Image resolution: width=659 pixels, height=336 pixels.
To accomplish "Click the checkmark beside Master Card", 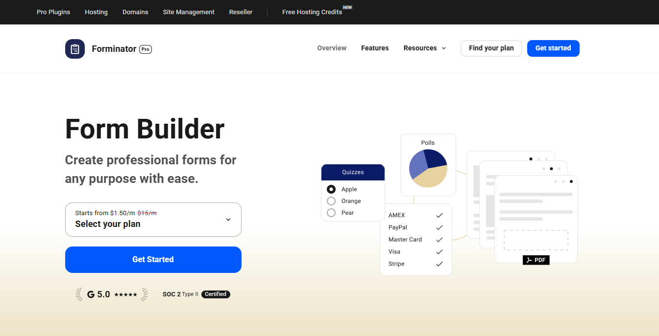I will [439, 240].
